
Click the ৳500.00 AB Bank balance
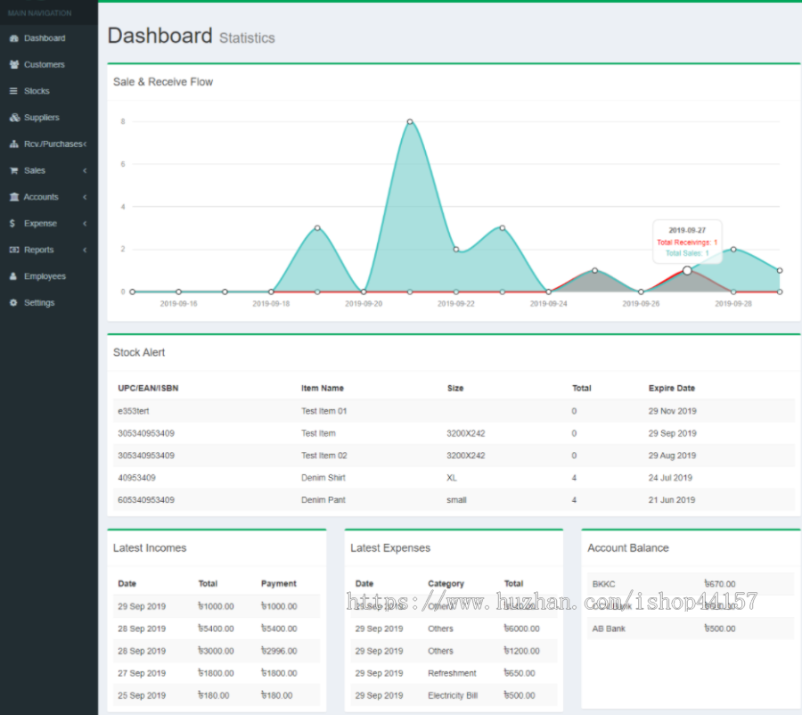click(720, 629)
